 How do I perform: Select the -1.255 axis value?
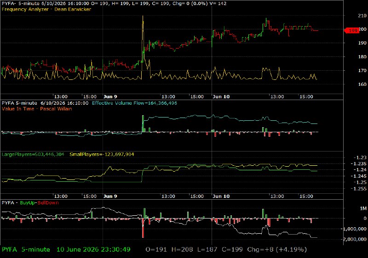pyautogui.click(x=359, y=189)
